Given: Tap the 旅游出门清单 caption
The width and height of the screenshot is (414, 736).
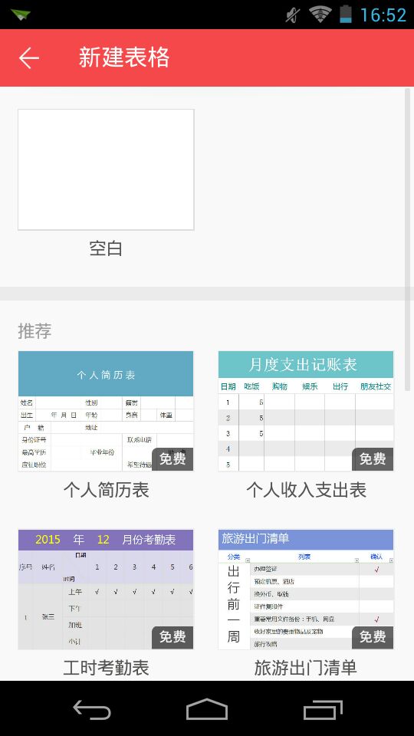Looking at the screenshot, I should (306, 668).
